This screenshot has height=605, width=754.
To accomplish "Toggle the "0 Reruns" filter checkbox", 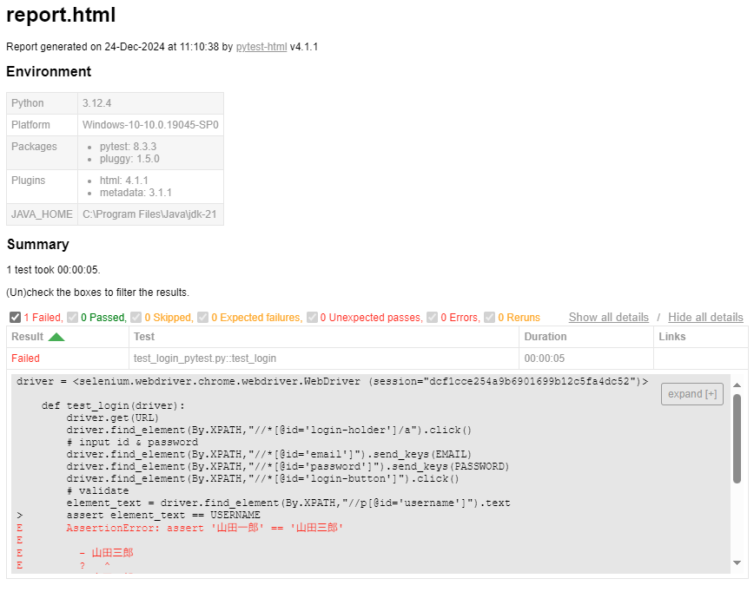I will (488, 317).
